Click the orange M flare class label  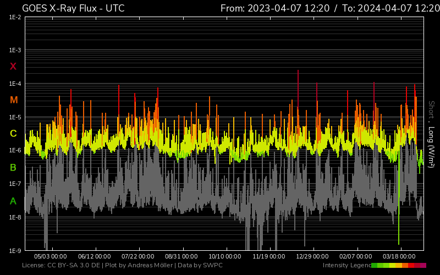[14, 100]
